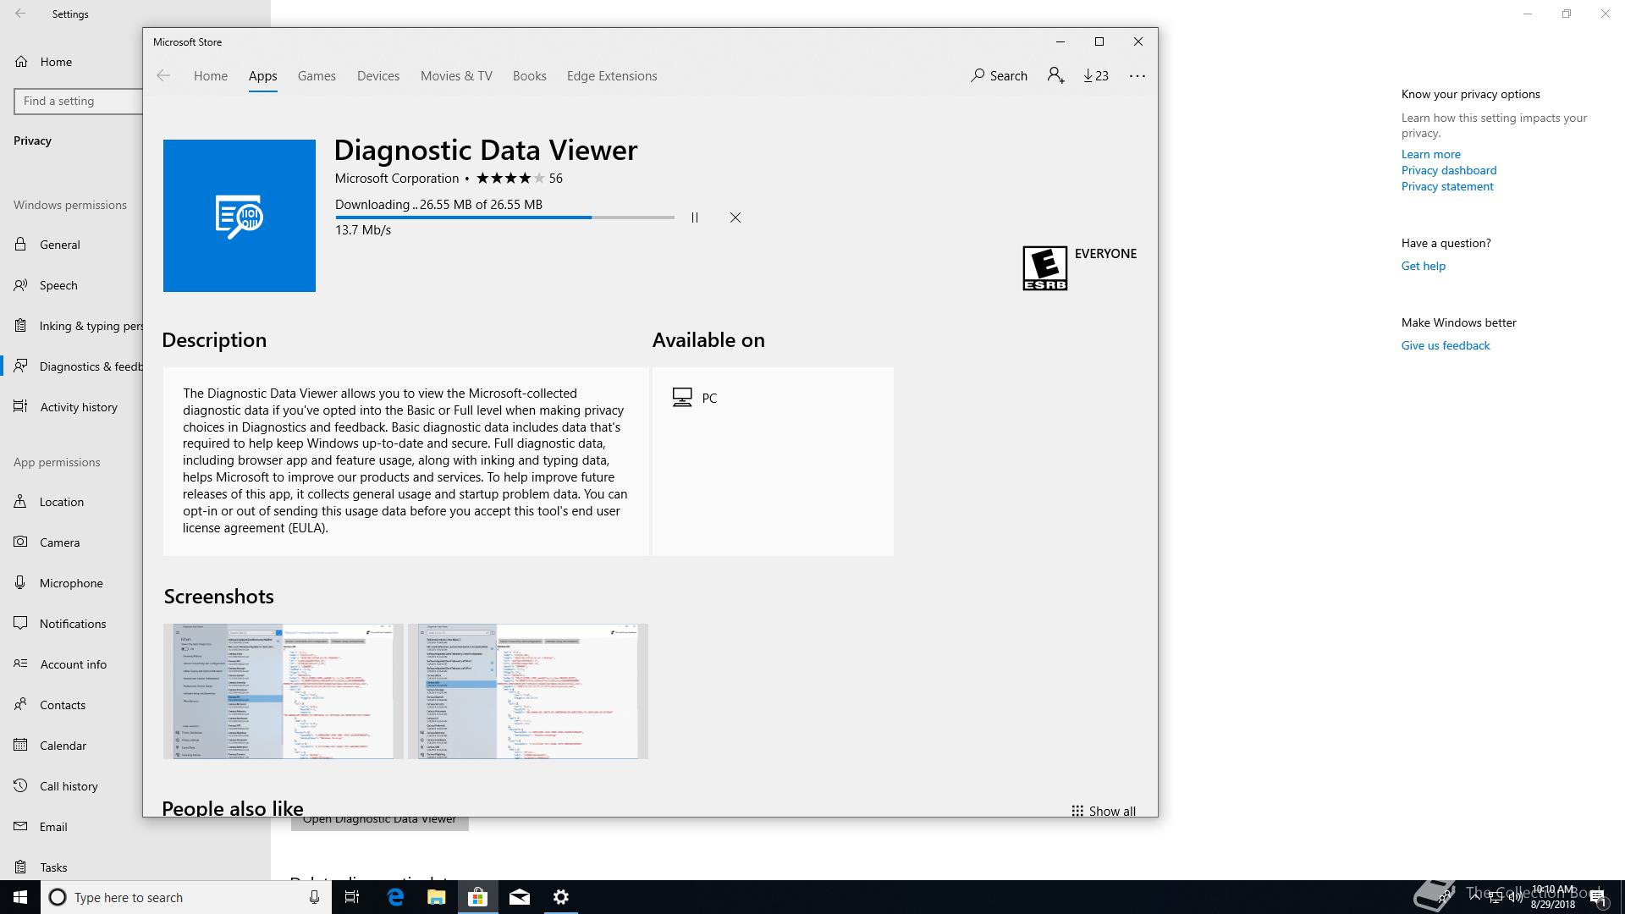The width and height of the screenshot is (1625, 914).
Task: Open the Privacy statement link
Action: coord(1447,186)
